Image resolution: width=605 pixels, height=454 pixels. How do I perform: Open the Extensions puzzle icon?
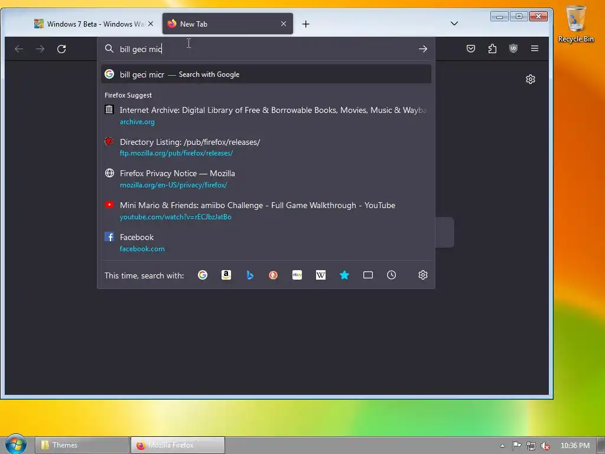pos(492,48)
